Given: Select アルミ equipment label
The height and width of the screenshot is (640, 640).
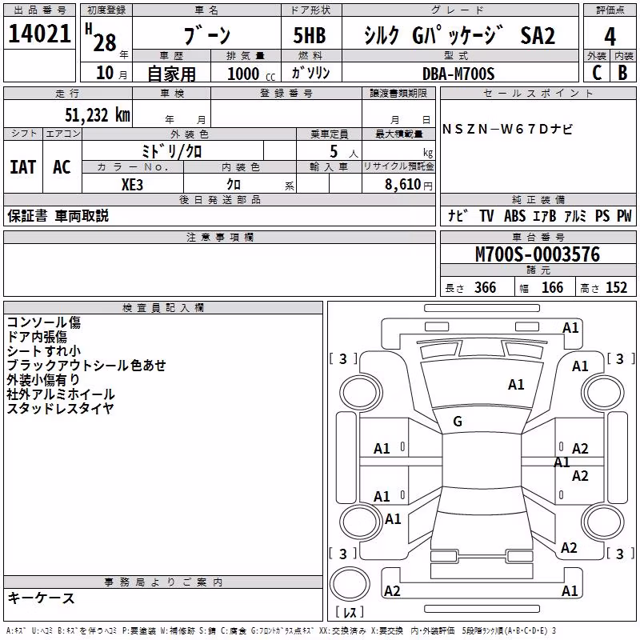Looking at the screenshot, I should click(x=575, y=215).
